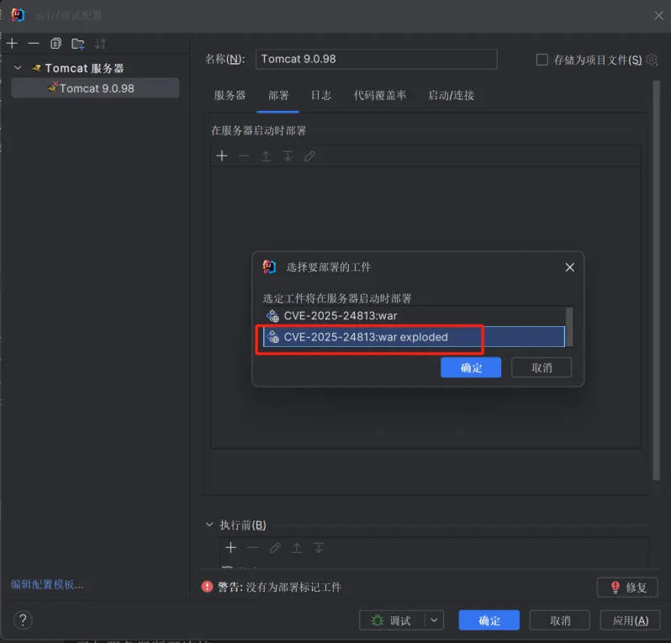
Task: Collapse the Tomcat 服务器 tree node
Action: point(18,67)
